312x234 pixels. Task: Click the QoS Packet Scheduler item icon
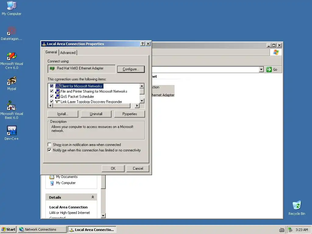click(58, 96)
